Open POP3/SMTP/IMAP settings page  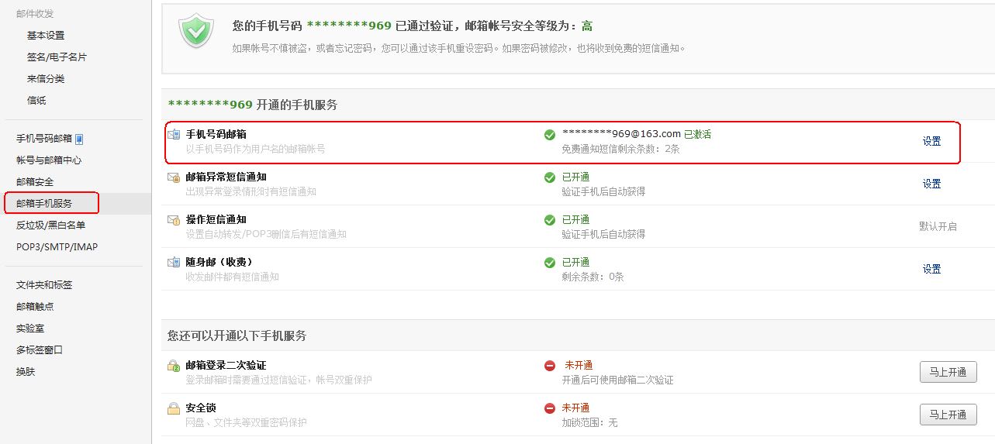pos(57,247)
